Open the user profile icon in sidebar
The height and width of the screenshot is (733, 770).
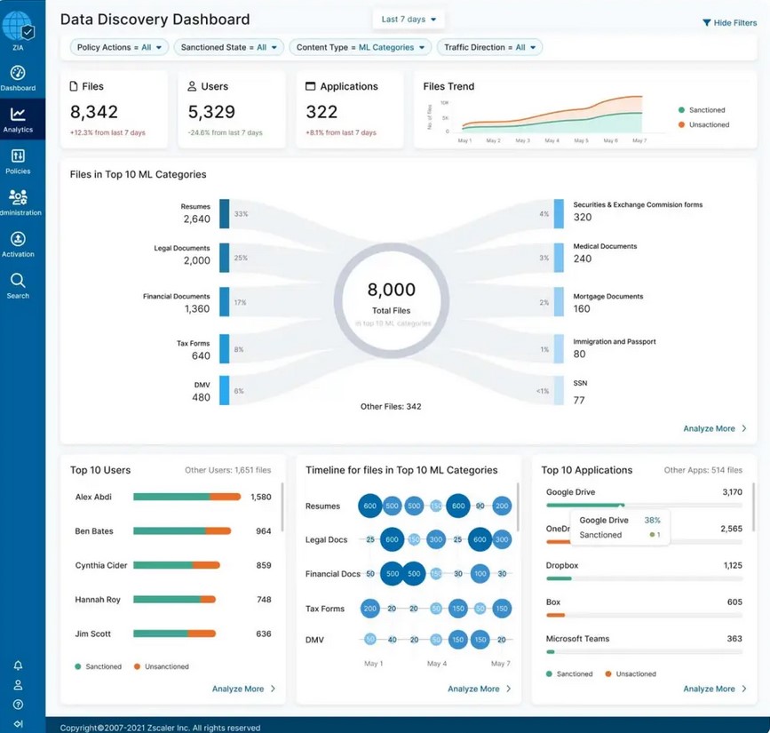pos(18,685)
